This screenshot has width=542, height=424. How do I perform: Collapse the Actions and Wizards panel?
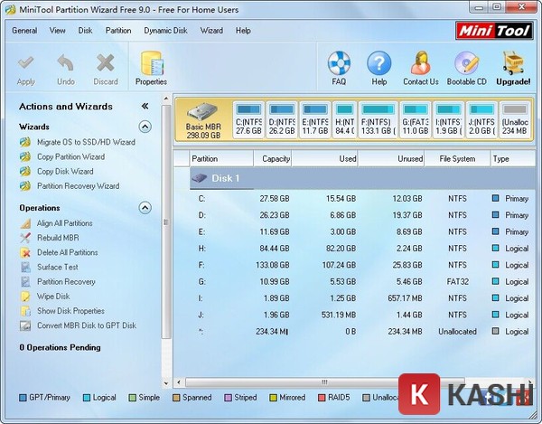click(x=145, y=106)
